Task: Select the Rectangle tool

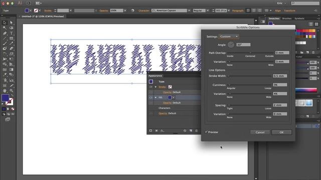Action: [11, 38]
